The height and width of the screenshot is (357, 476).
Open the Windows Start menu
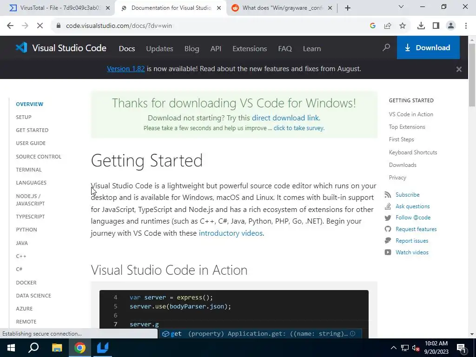click(11, 348)
